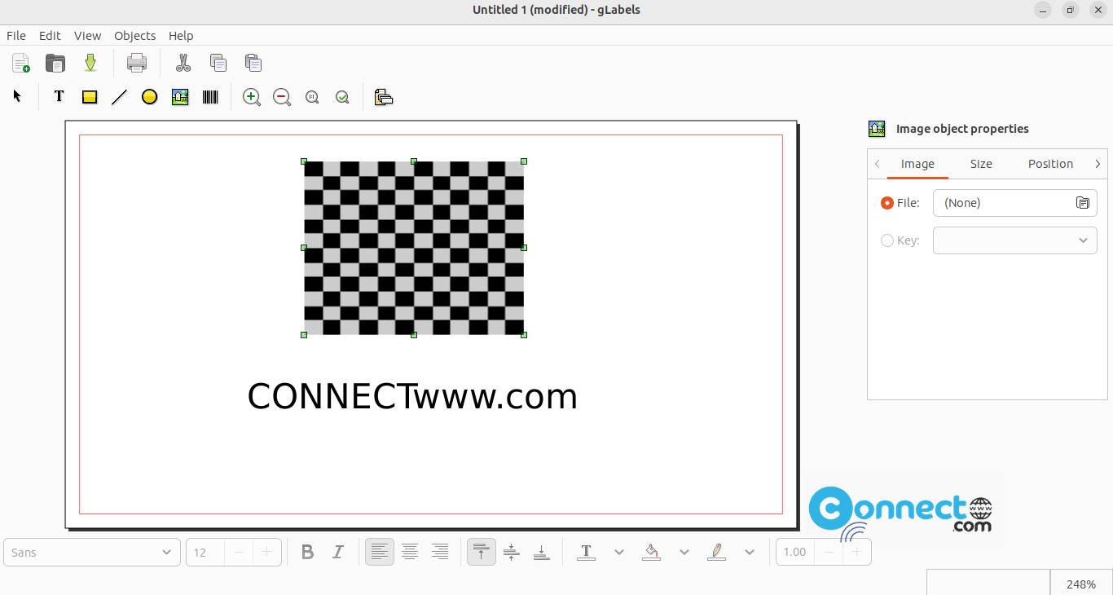Expand fill color dropdown arrow
The width and height of the screenshot is (1113, 595).
684,552
